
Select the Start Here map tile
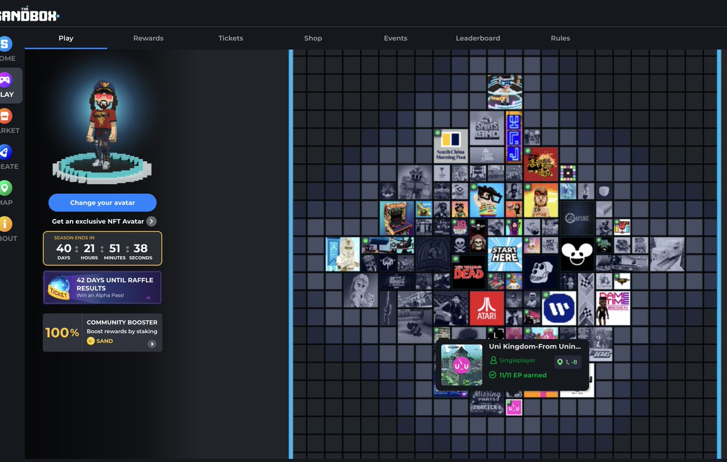[x=505, y=254]
